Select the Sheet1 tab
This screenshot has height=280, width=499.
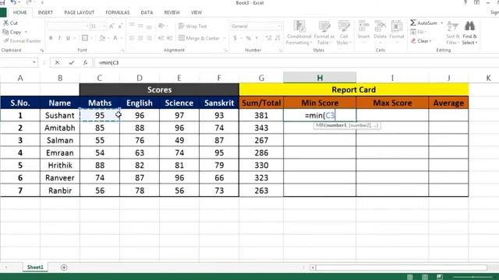(35, 268)
